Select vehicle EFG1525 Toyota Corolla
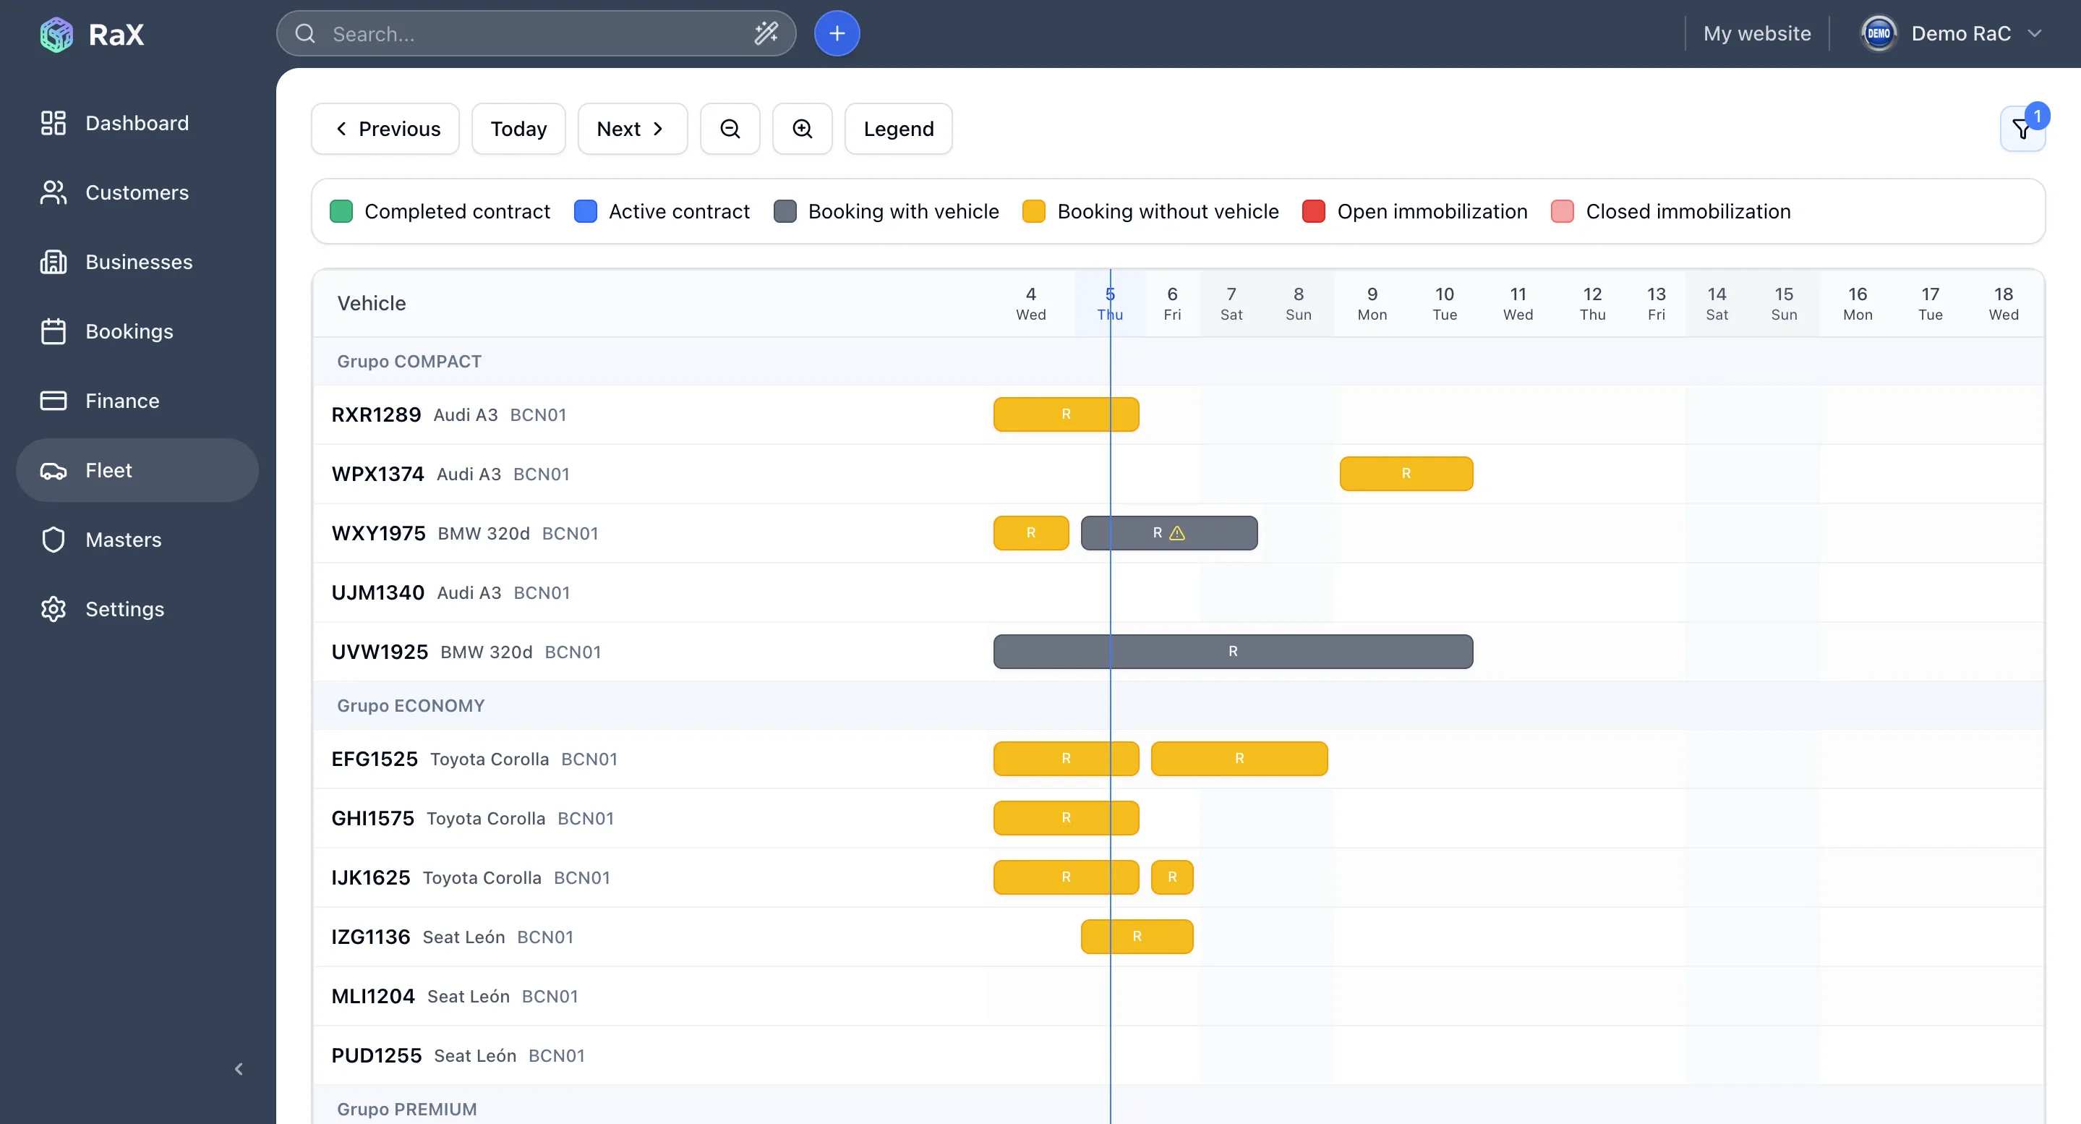 (474, 759)
